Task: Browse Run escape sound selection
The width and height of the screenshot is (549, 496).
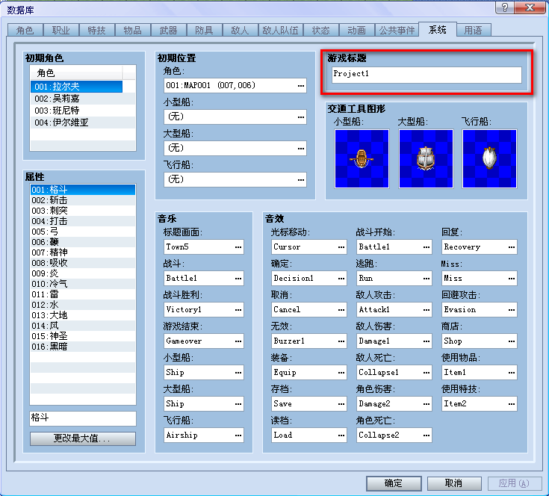Action: click(426, 279)
